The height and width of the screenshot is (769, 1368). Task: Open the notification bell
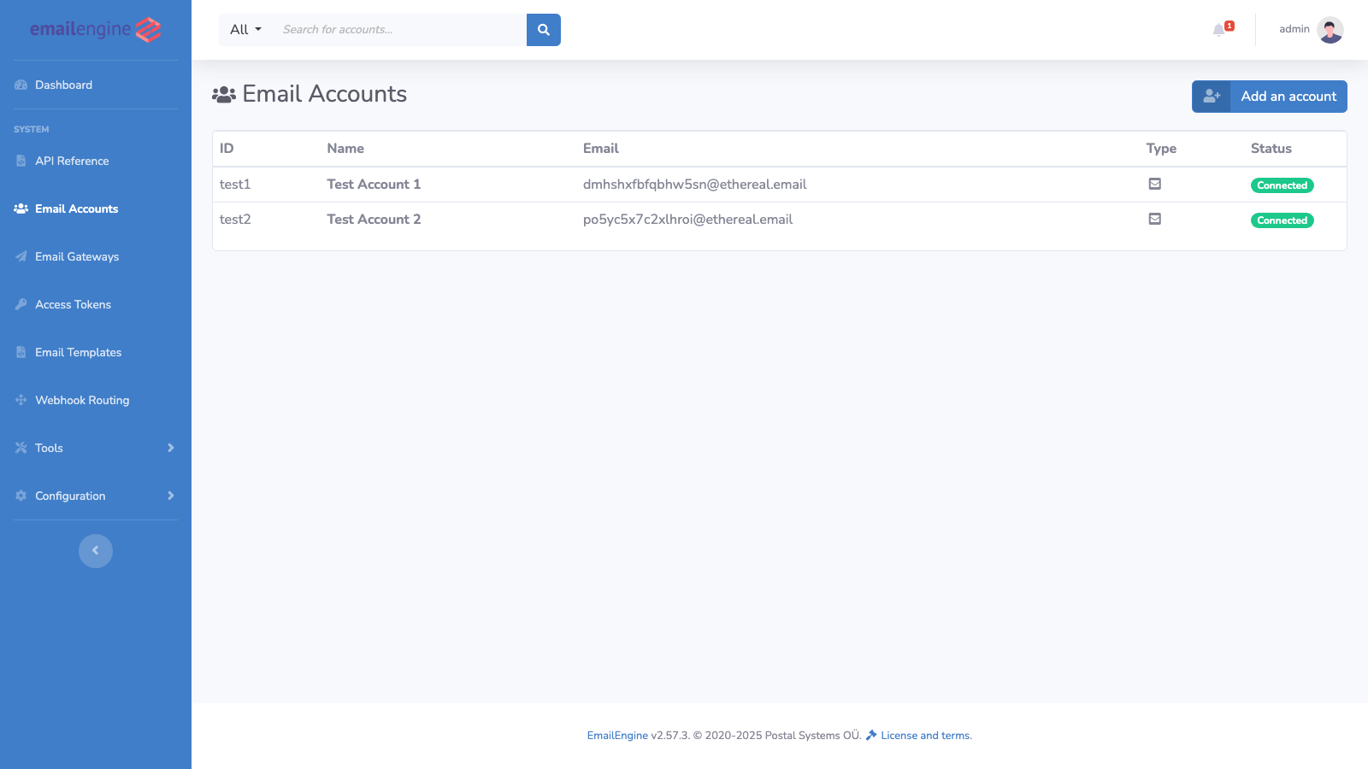(1218, 29)
